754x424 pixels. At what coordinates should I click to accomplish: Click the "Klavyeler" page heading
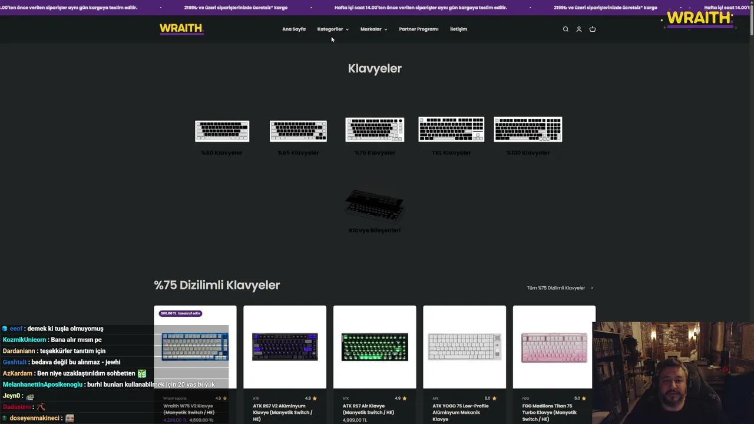pyautogui.click(x=375, y=68)
